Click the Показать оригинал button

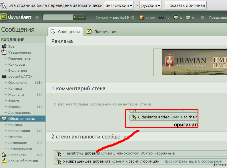point(186,5)
